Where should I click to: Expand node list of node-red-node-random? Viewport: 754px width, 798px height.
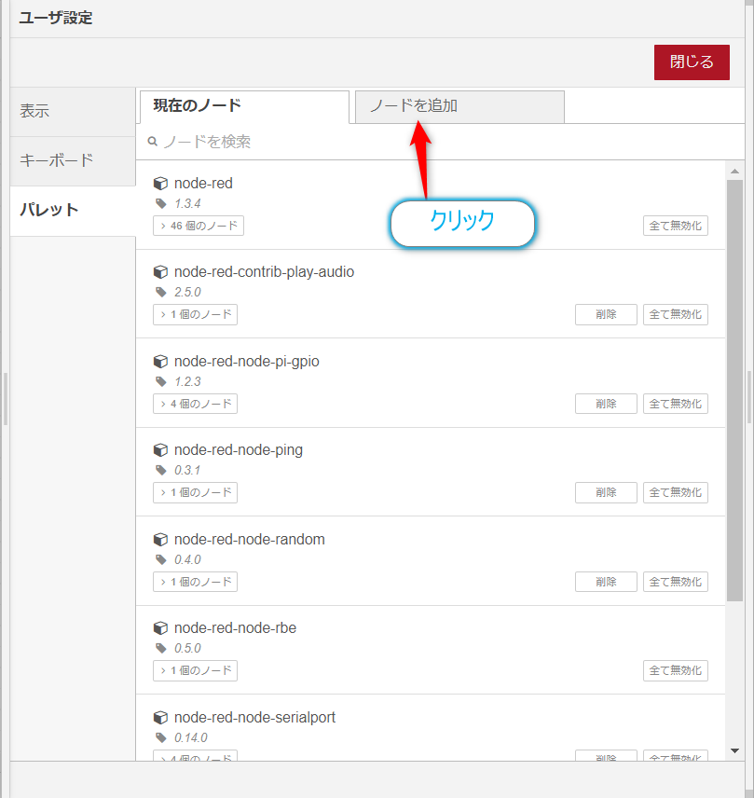[196, 582]
